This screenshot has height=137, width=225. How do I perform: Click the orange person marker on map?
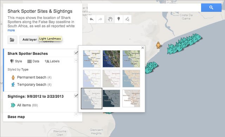(x=158, y=45)
